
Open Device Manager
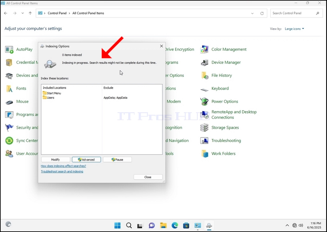(x=220, y=62)
